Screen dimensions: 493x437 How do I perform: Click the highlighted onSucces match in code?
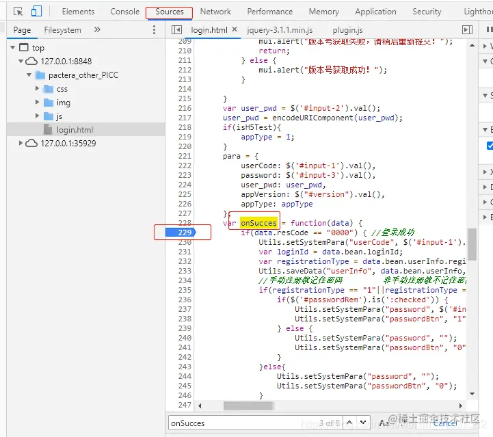[x=258, y=223]
